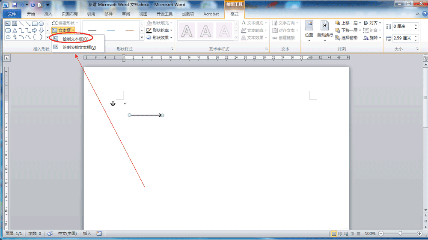Open the Selection Pane (选择窗格)
Viewport: 428px width, 240px height.
coord(346,38)
